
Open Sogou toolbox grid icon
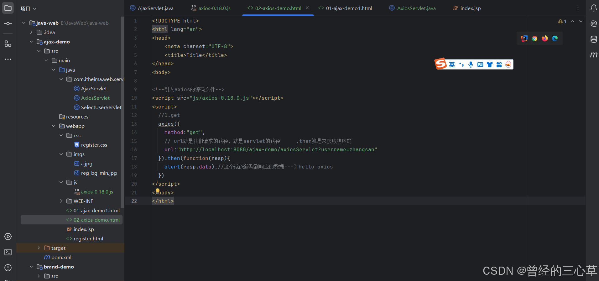pos(499,65)
